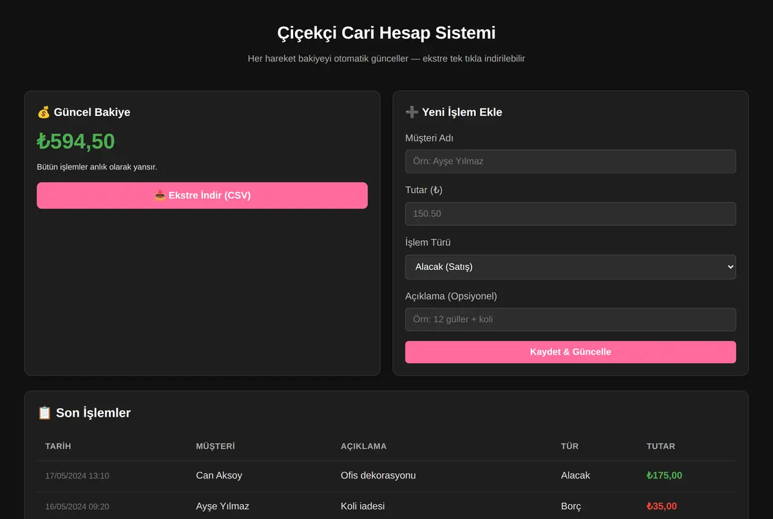
Task: Click the green amount ₺175,00
Action: (x=664, y=476)
